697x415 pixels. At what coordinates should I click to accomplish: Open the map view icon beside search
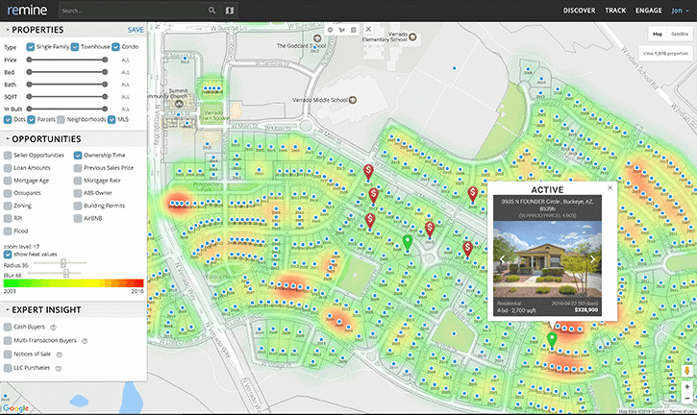click(230, 11)
